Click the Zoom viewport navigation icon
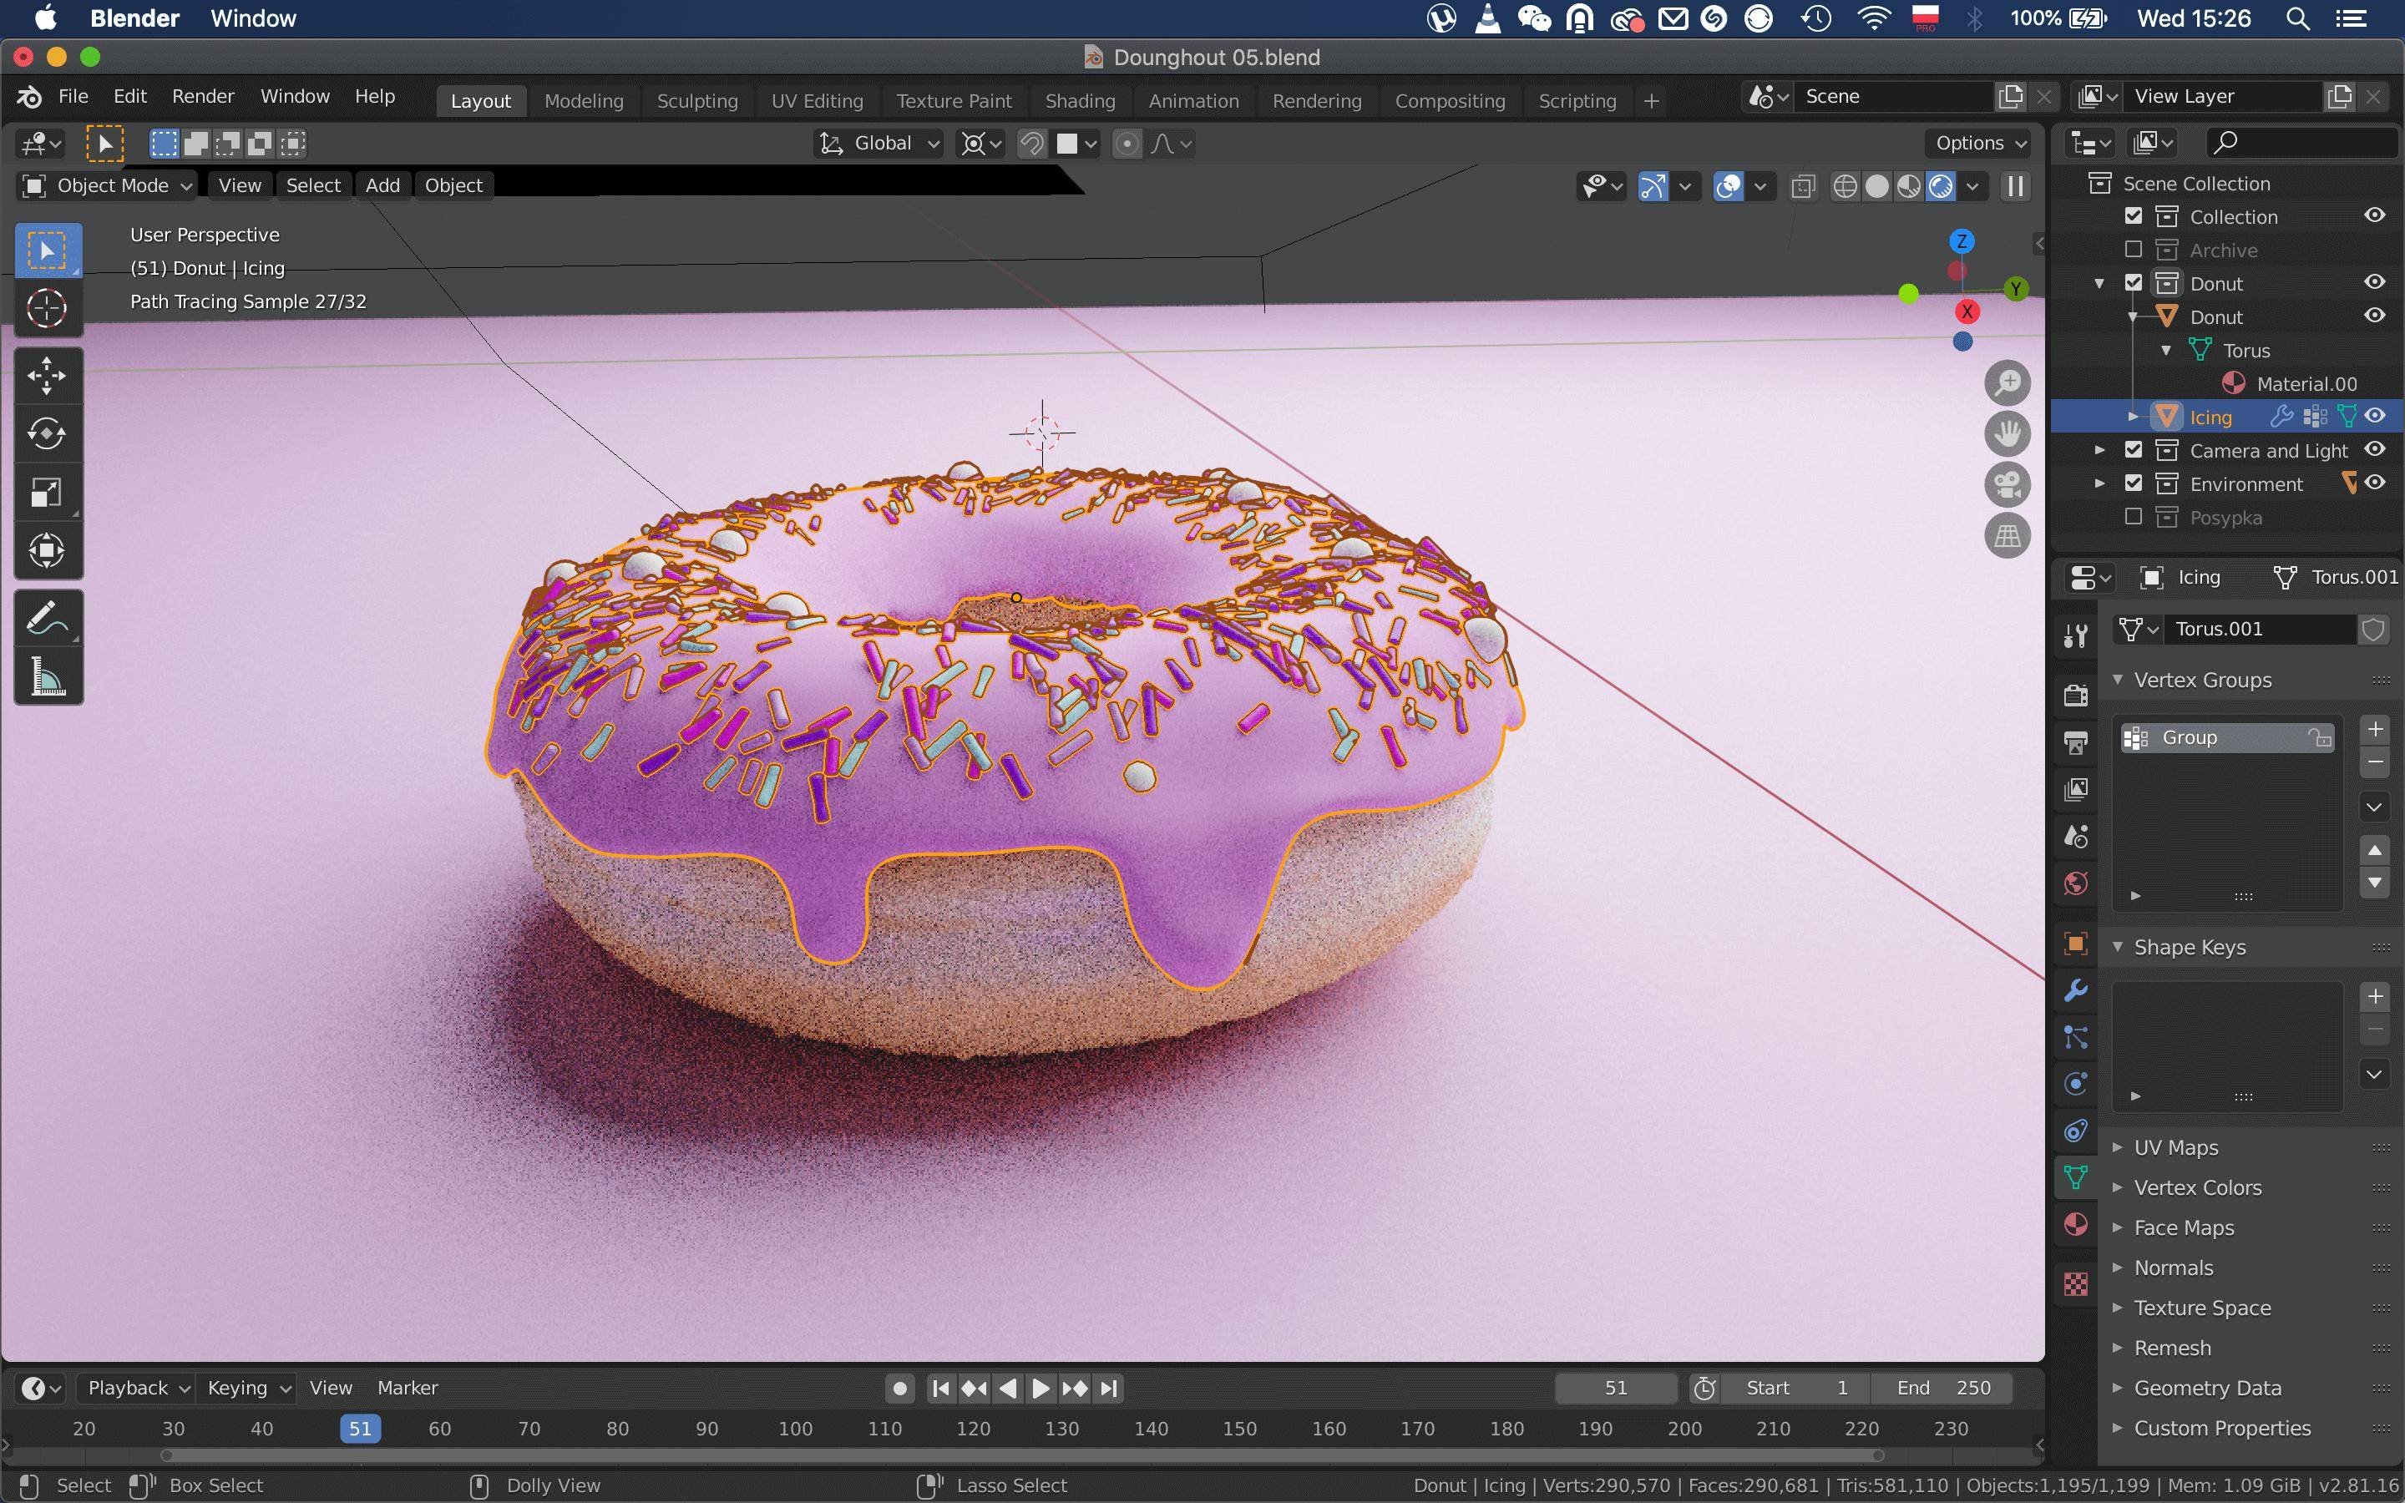 2008,382
